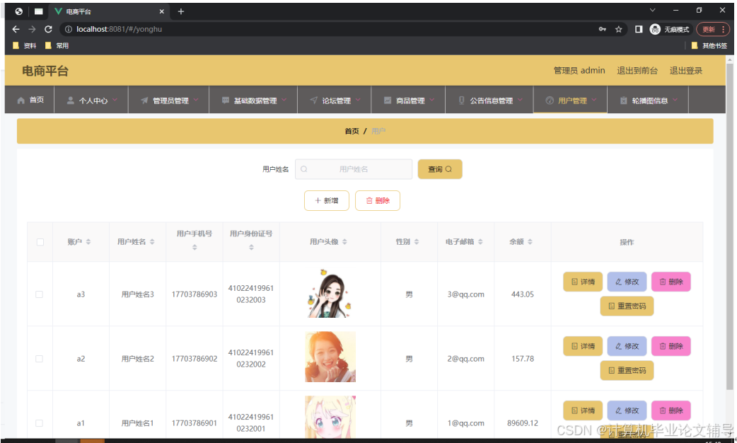The height and width of the screenshot is (443, 737).
Task: Expand the 商品管理 dropdown menu
Action: (409, 100)
